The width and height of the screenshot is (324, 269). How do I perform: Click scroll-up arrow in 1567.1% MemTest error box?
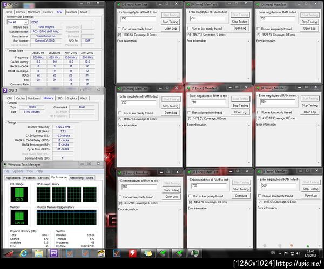(x=248, y=42)
